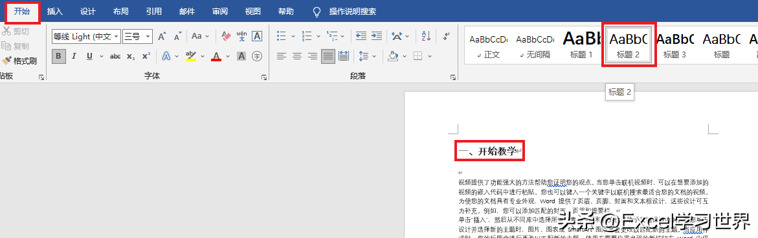
Task: Open the phonetic guide wén icon
Action: pyautogui.click(x=241, y=36)
